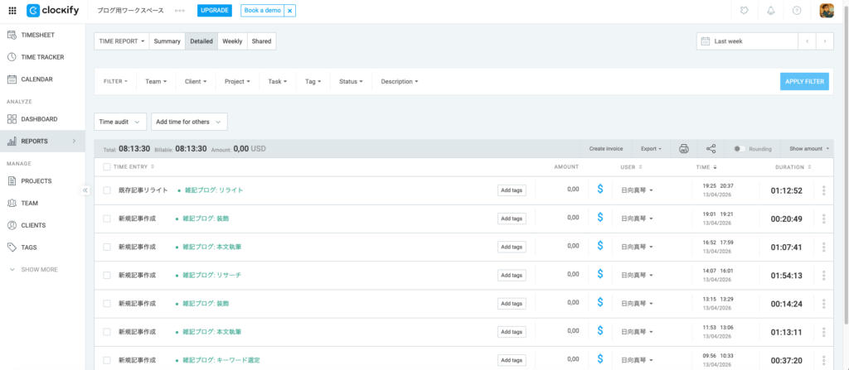
Task: Toggle billable dollar icon on first entry
Action: 599,190
